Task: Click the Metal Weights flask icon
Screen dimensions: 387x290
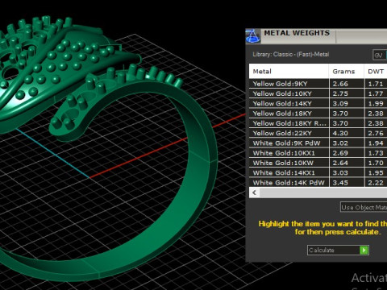Action: (x=253, y=36)
